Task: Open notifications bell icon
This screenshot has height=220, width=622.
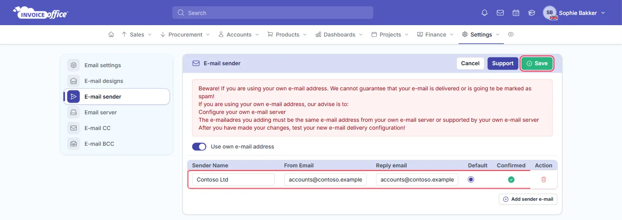Action: pyautogui.click(x=485, y=13)
